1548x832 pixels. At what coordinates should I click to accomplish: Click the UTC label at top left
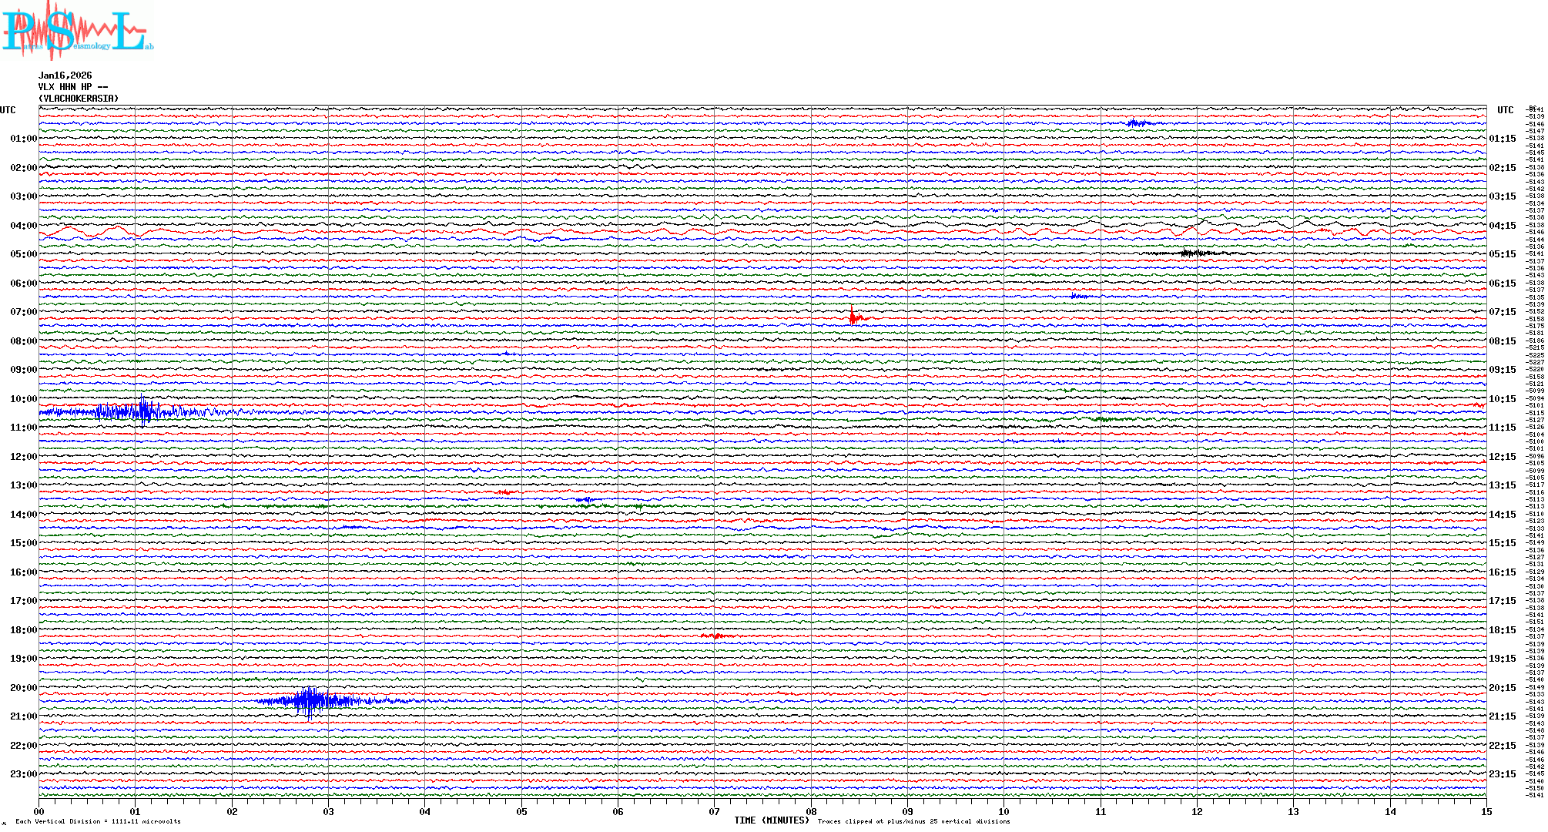pos(8,110)
